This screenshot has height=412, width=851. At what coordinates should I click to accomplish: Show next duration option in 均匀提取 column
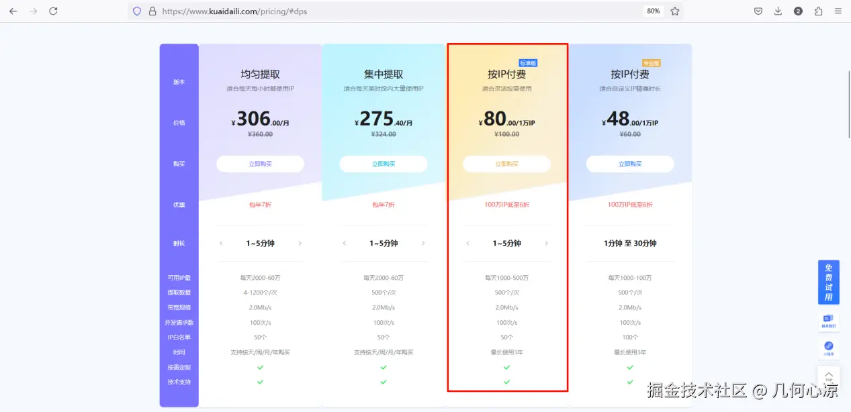[x=300, y=244]
